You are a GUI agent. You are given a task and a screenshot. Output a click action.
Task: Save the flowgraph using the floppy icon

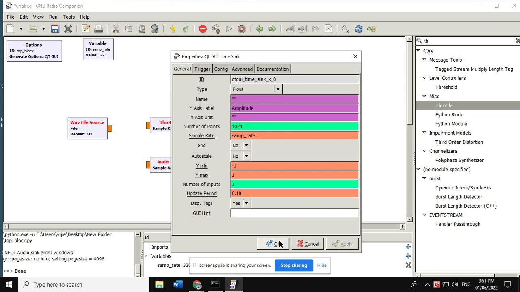(x=55, y=29)
